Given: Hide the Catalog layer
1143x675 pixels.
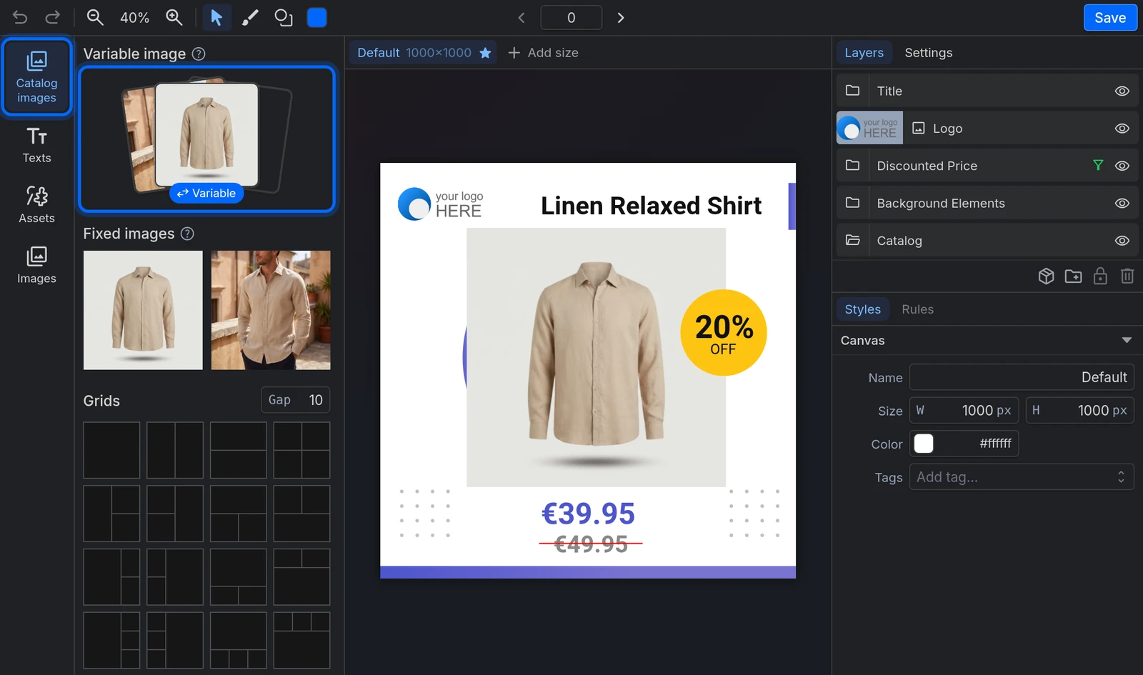Looking at the screenshot, I should [x=1122, y=241].
